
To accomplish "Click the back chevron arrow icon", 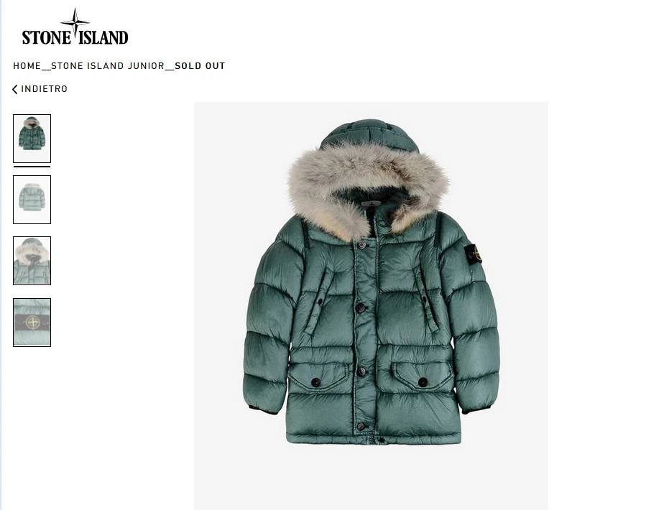I will [15, 89].
